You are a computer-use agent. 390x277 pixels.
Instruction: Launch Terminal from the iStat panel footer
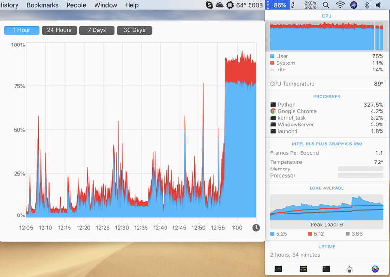326,268
